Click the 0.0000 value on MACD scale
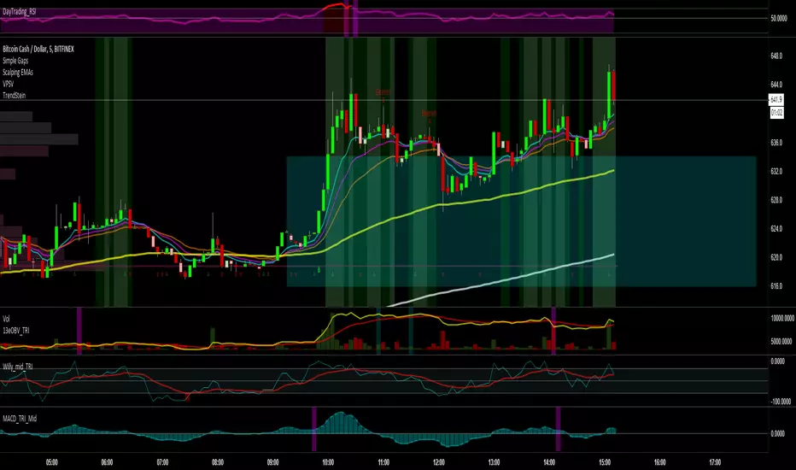The width and height of the screenshot is (796, 470). (778, 433)
